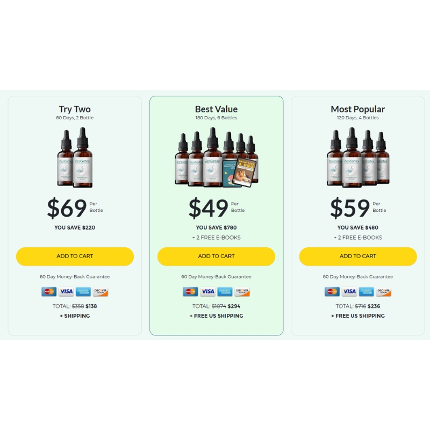Select the four-bottle product image
Viewport: 430px width, 430px height.
coord(358,157)
